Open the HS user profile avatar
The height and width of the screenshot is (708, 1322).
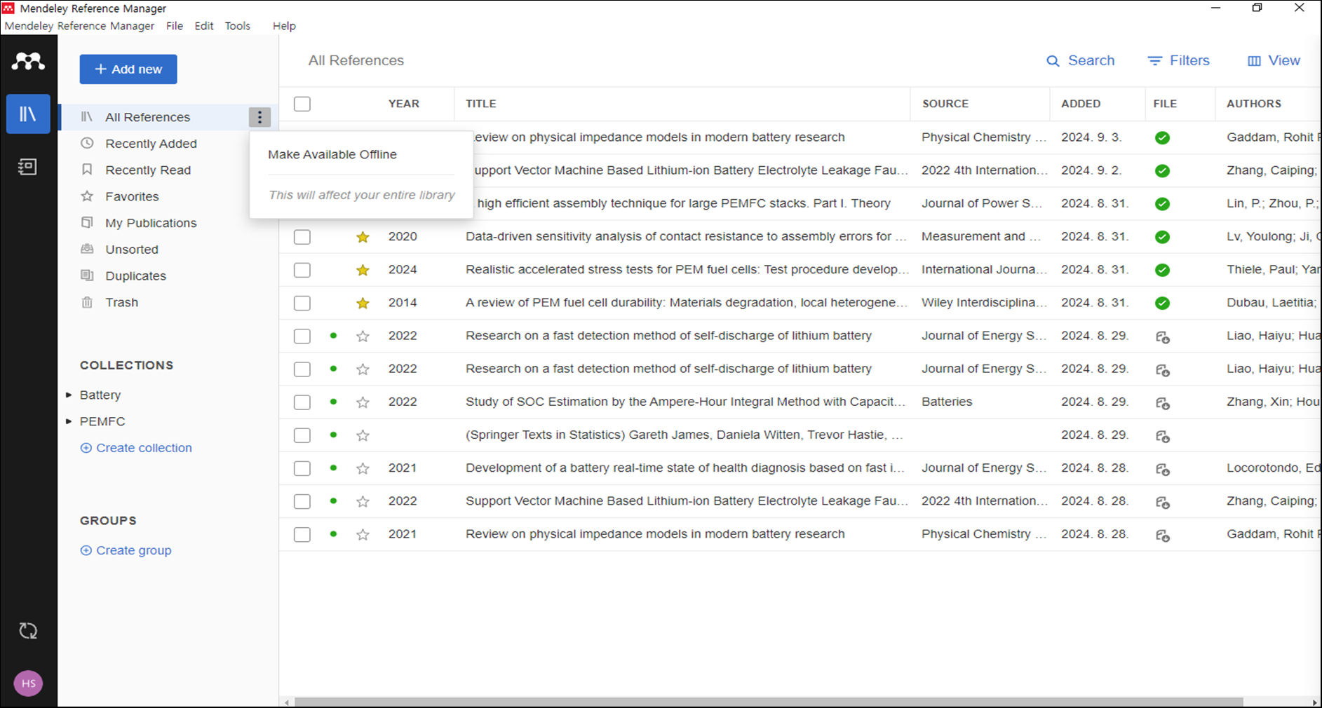pos(28,683)
